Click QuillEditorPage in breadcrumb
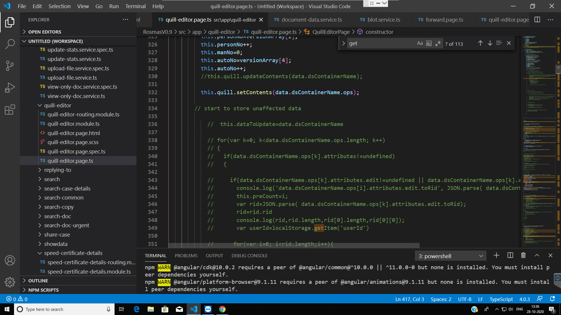Image resolution: width=561 pixels, height=315 pixels. click(x=331, y=32)
